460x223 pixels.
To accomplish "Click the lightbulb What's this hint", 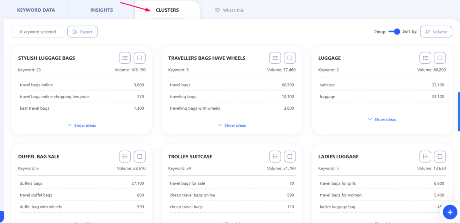I will [x=229, y=10].
